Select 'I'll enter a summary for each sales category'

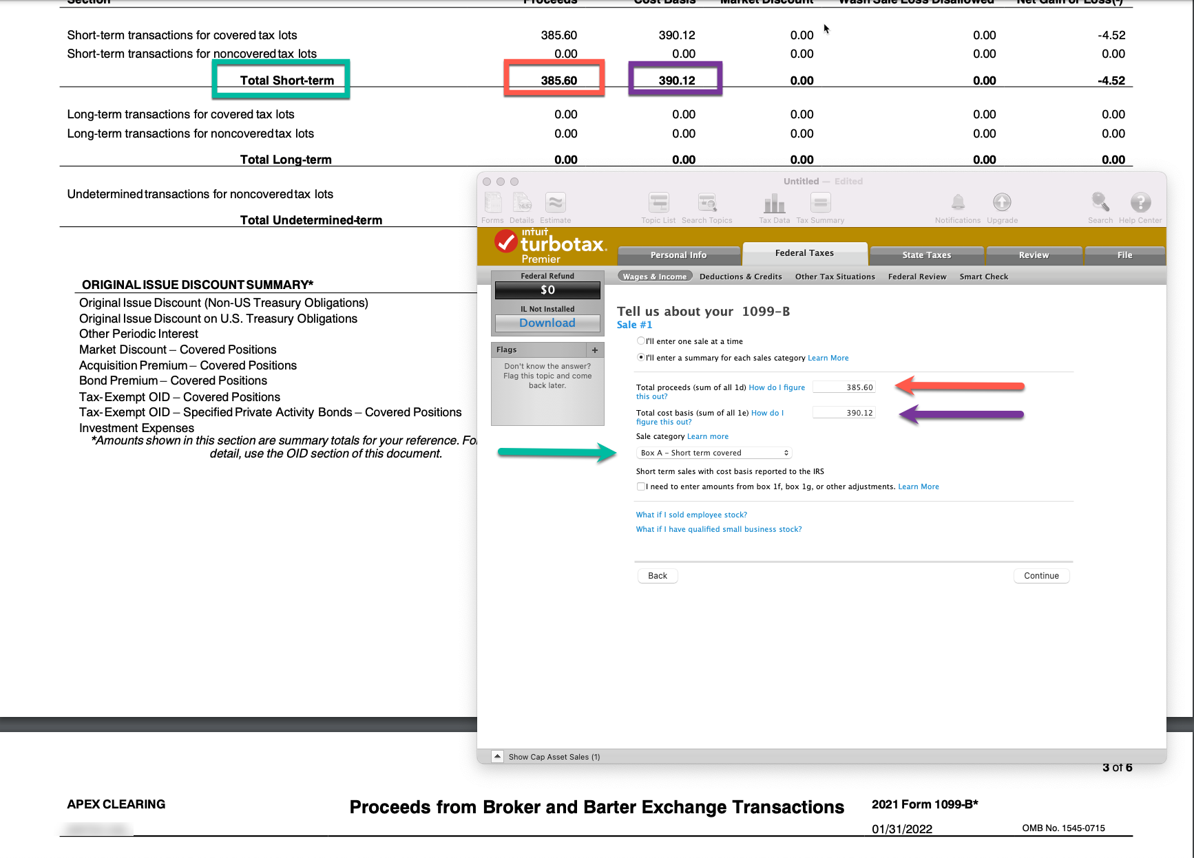pos(640,357)
